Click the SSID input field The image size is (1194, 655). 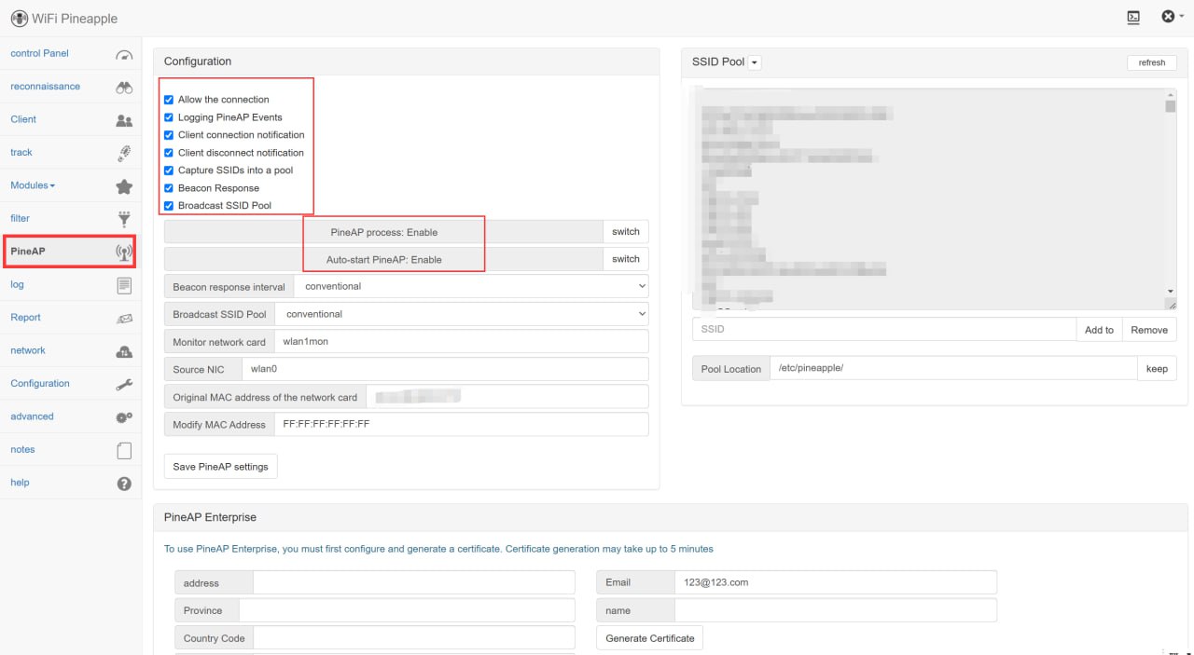tap(884, 330)
